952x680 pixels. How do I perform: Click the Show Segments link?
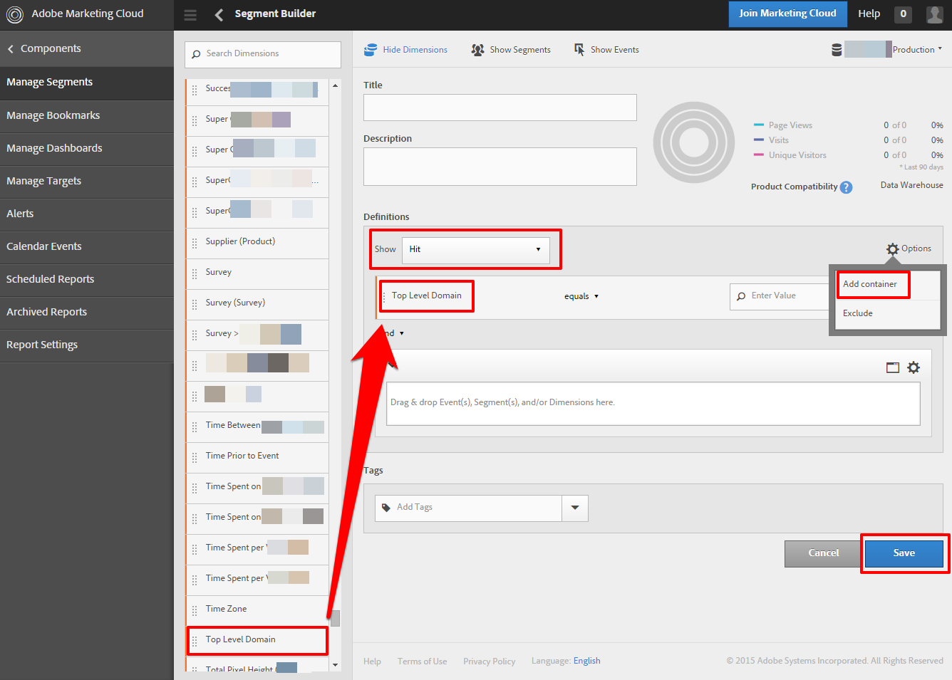click(520, 50)
